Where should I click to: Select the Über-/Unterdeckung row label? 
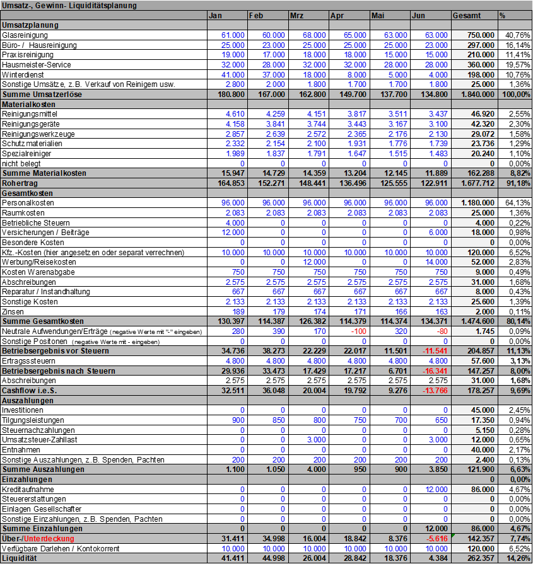38,538
